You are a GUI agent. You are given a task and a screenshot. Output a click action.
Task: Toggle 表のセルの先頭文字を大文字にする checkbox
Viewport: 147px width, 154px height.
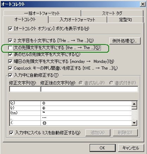pos(10,54)
